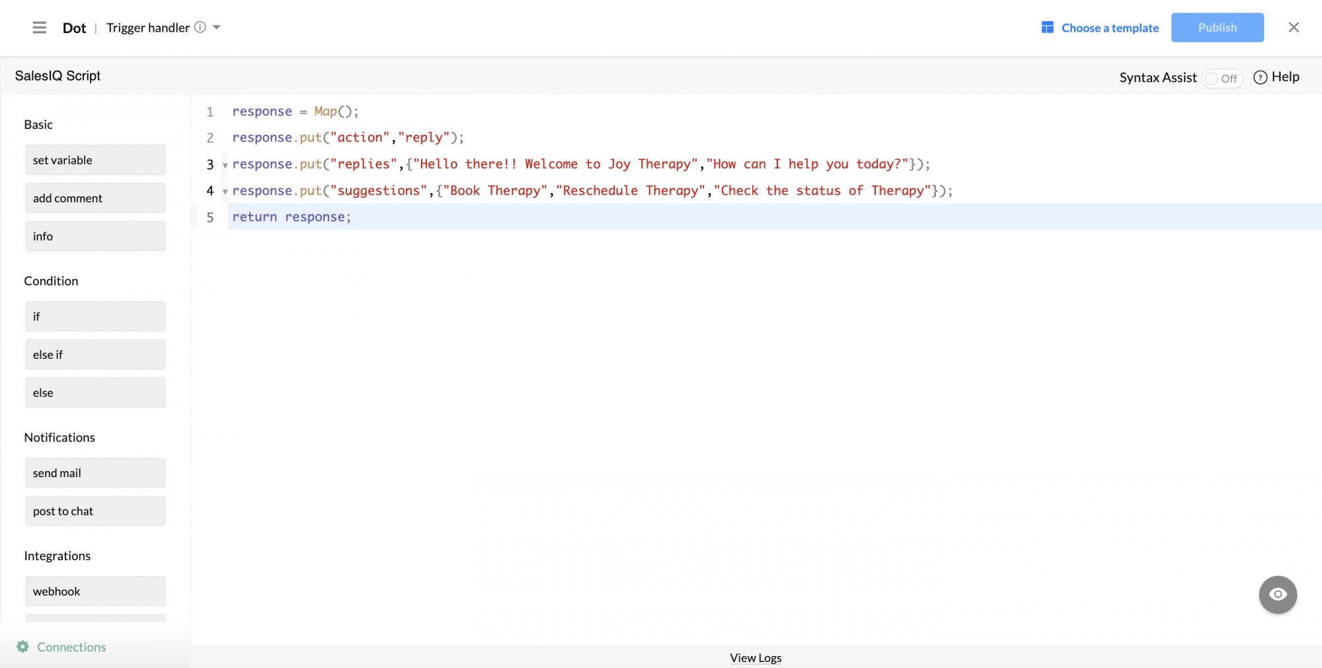The height and width of the screenshot is (668, 1322).
Task: Open the Choose a template link
Action: [x=1110, y=28]
